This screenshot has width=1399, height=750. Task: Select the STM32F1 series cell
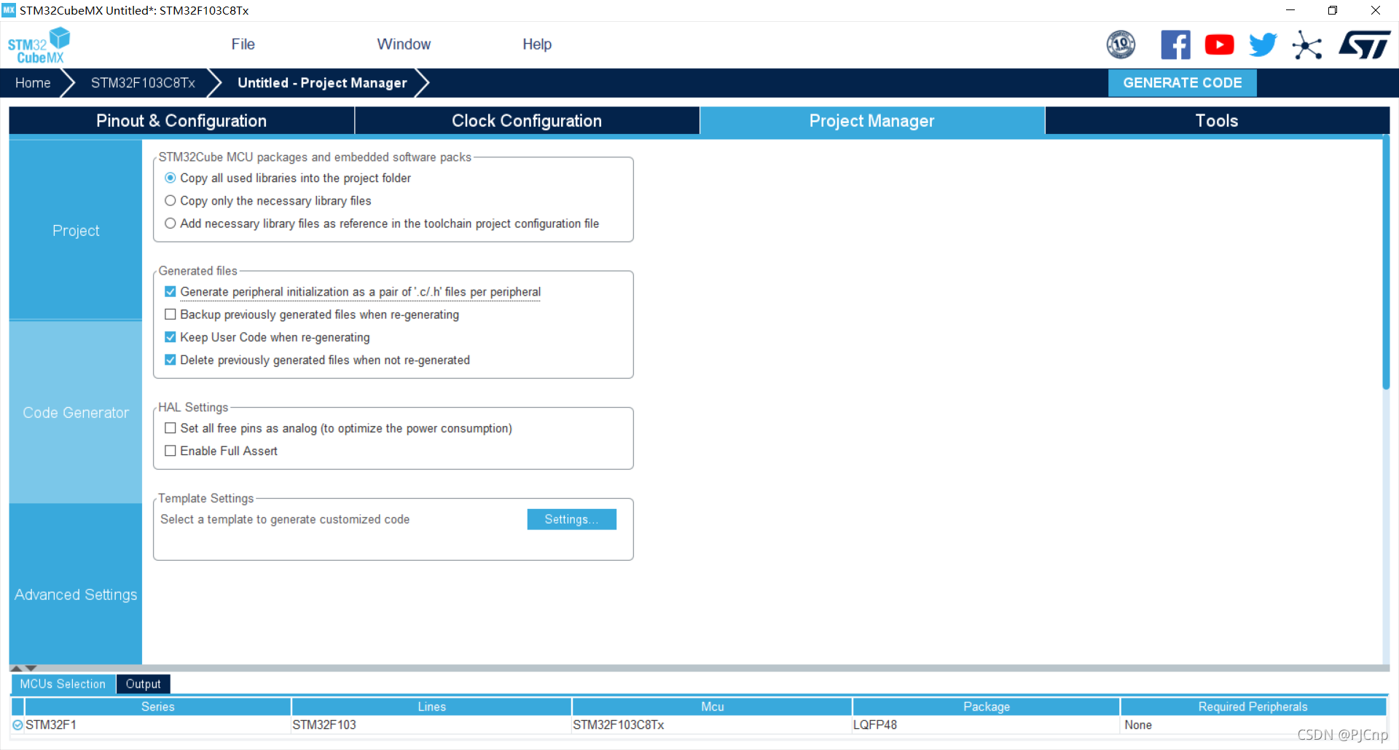[x=157, y=725]
